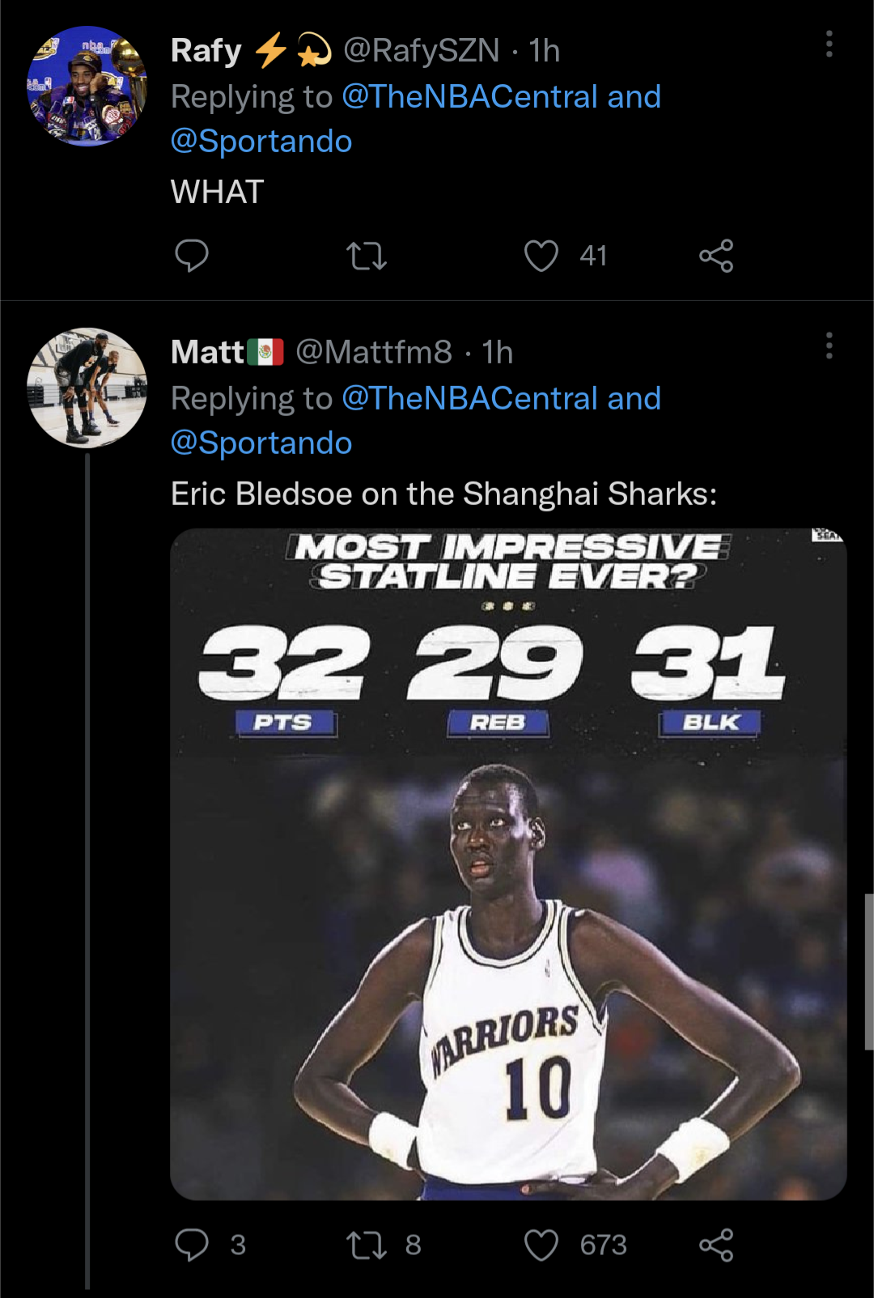Viewport: 874px width, 1298px height.
Task: Open @Sportando mention in Rafy's reply
Action: coord(261,142)
